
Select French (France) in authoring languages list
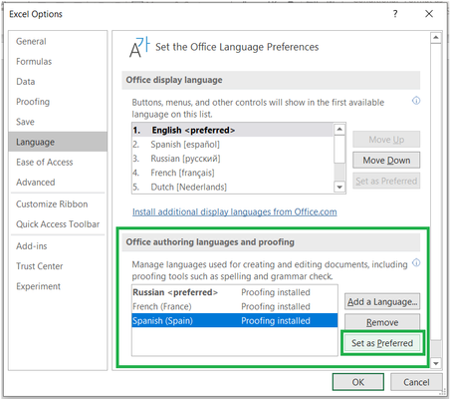pyautogui.click(x=235, y=306)
